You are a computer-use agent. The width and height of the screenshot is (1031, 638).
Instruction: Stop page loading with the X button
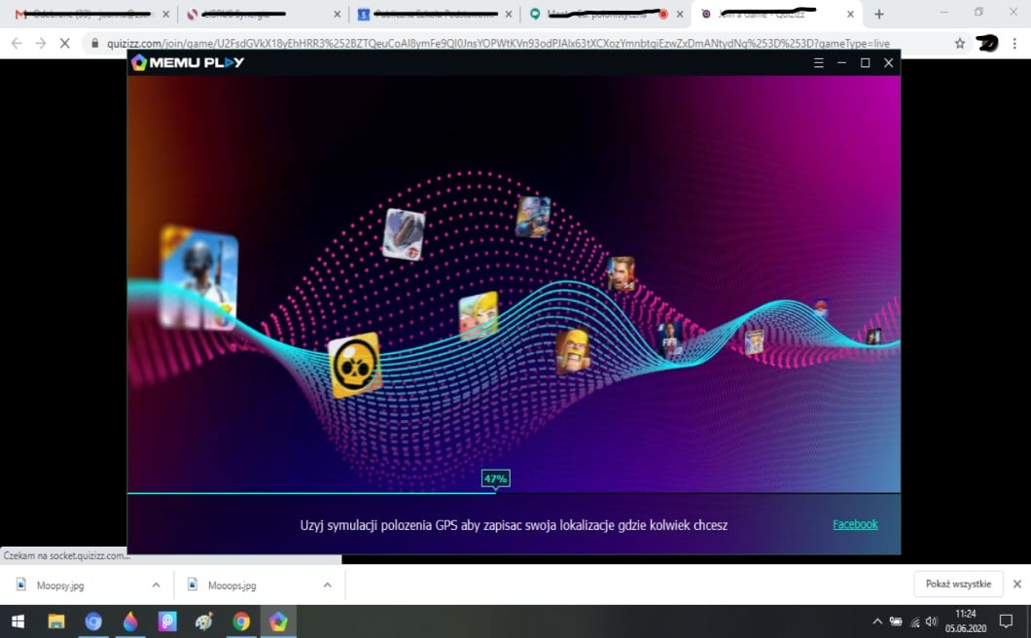(64, 44)
